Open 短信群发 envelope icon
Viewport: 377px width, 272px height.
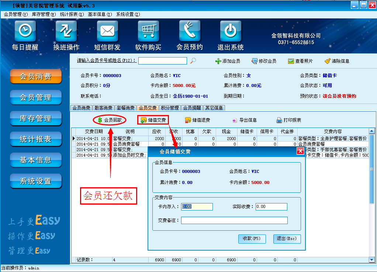click(107, 31)
